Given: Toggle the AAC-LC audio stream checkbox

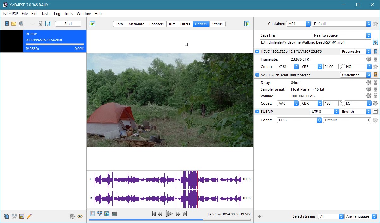Looking at the screenshot, I should [x=257, y=75].
